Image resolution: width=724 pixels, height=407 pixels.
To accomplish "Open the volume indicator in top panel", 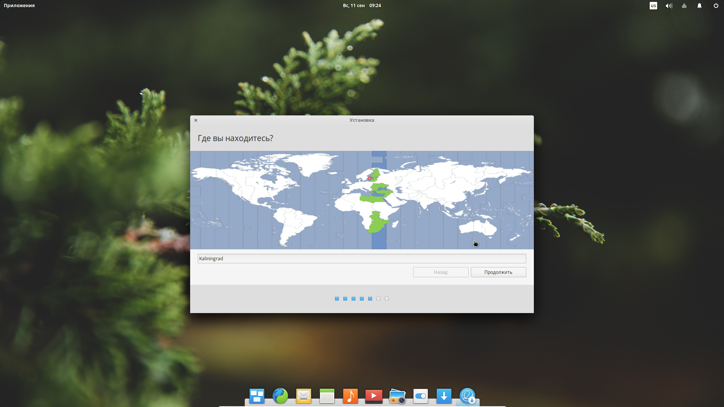I will coord(669,6).
